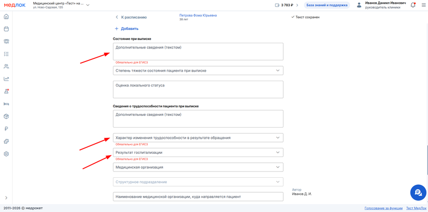Image resolution: width=428 pixels, height=212 pixels.
Task: Click the Состояние при выписке heading
Action: pos(132,39)
